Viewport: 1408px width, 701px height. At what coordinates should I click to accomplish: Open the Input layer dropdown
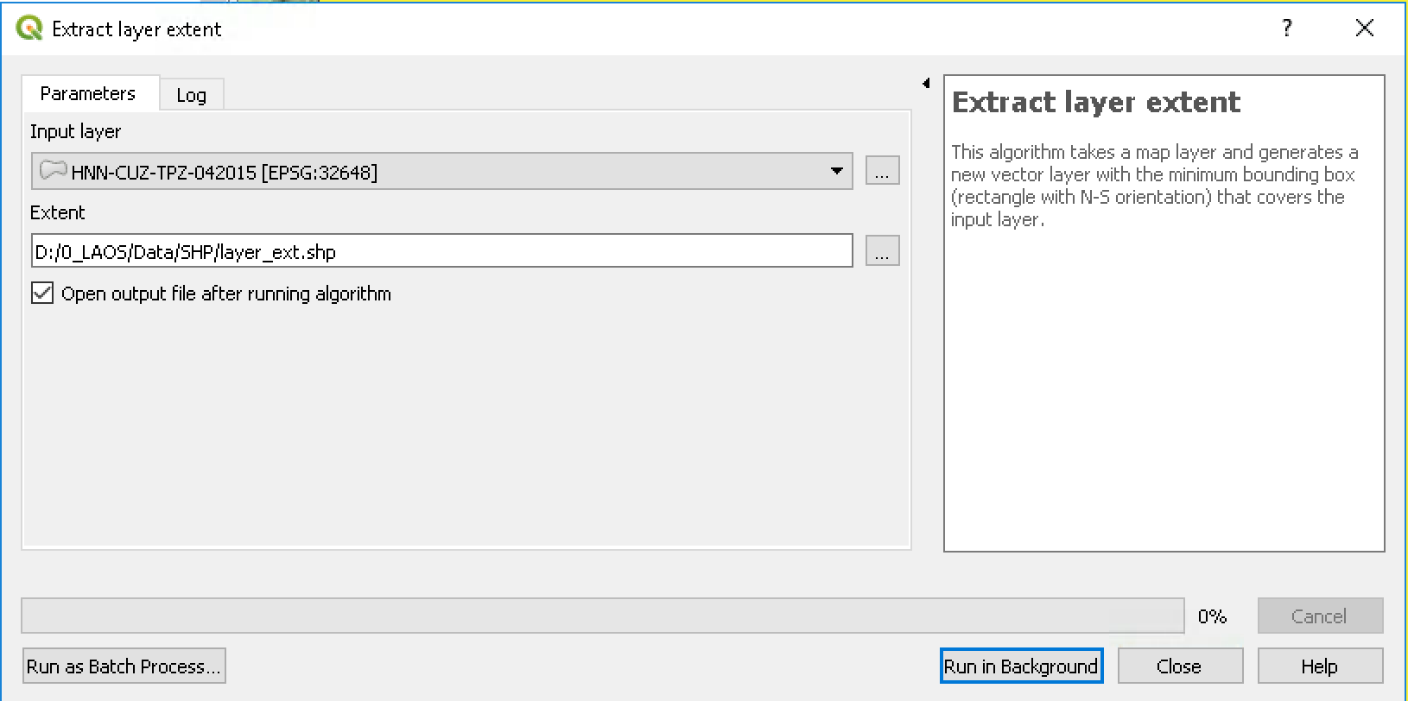pyautogui.click(x=442, y=171)
